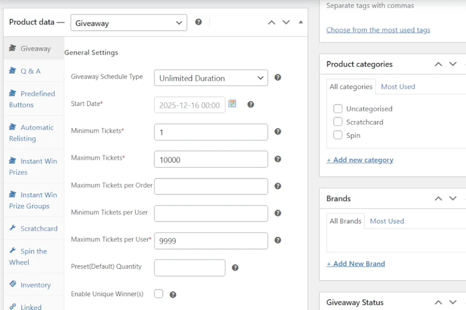Click the Maximum Tickets input field
The image size is (466, 310).
click(211, 159)
